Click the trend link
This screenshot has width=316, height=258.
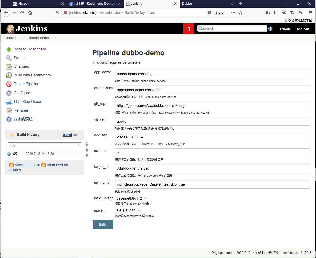(67, 135)
